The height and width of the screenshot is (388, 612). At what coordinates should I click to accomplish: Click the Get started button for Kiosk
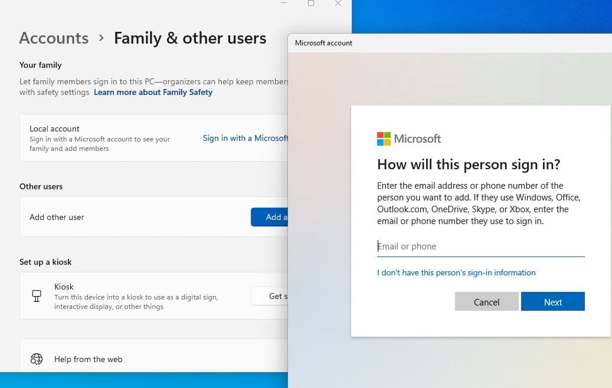pos(270,296)
